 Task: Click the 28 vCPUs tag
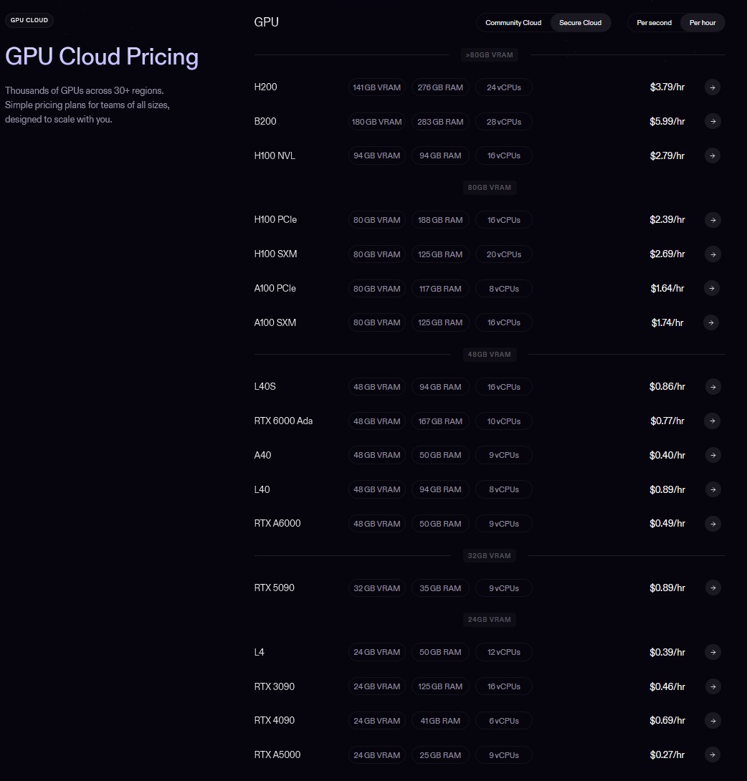504,122
